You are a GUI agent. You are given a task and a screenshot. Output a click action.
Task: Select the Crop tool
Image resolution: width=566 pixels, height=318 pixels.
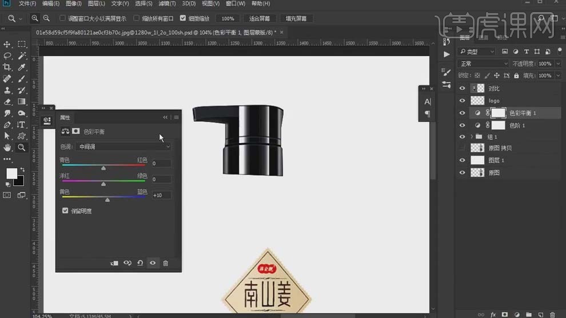[7, 67]
